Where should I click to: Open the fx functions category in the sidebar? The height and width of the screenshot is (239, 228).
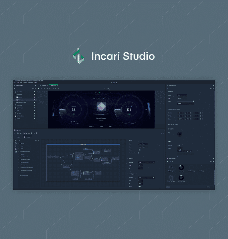coord(16,149)
